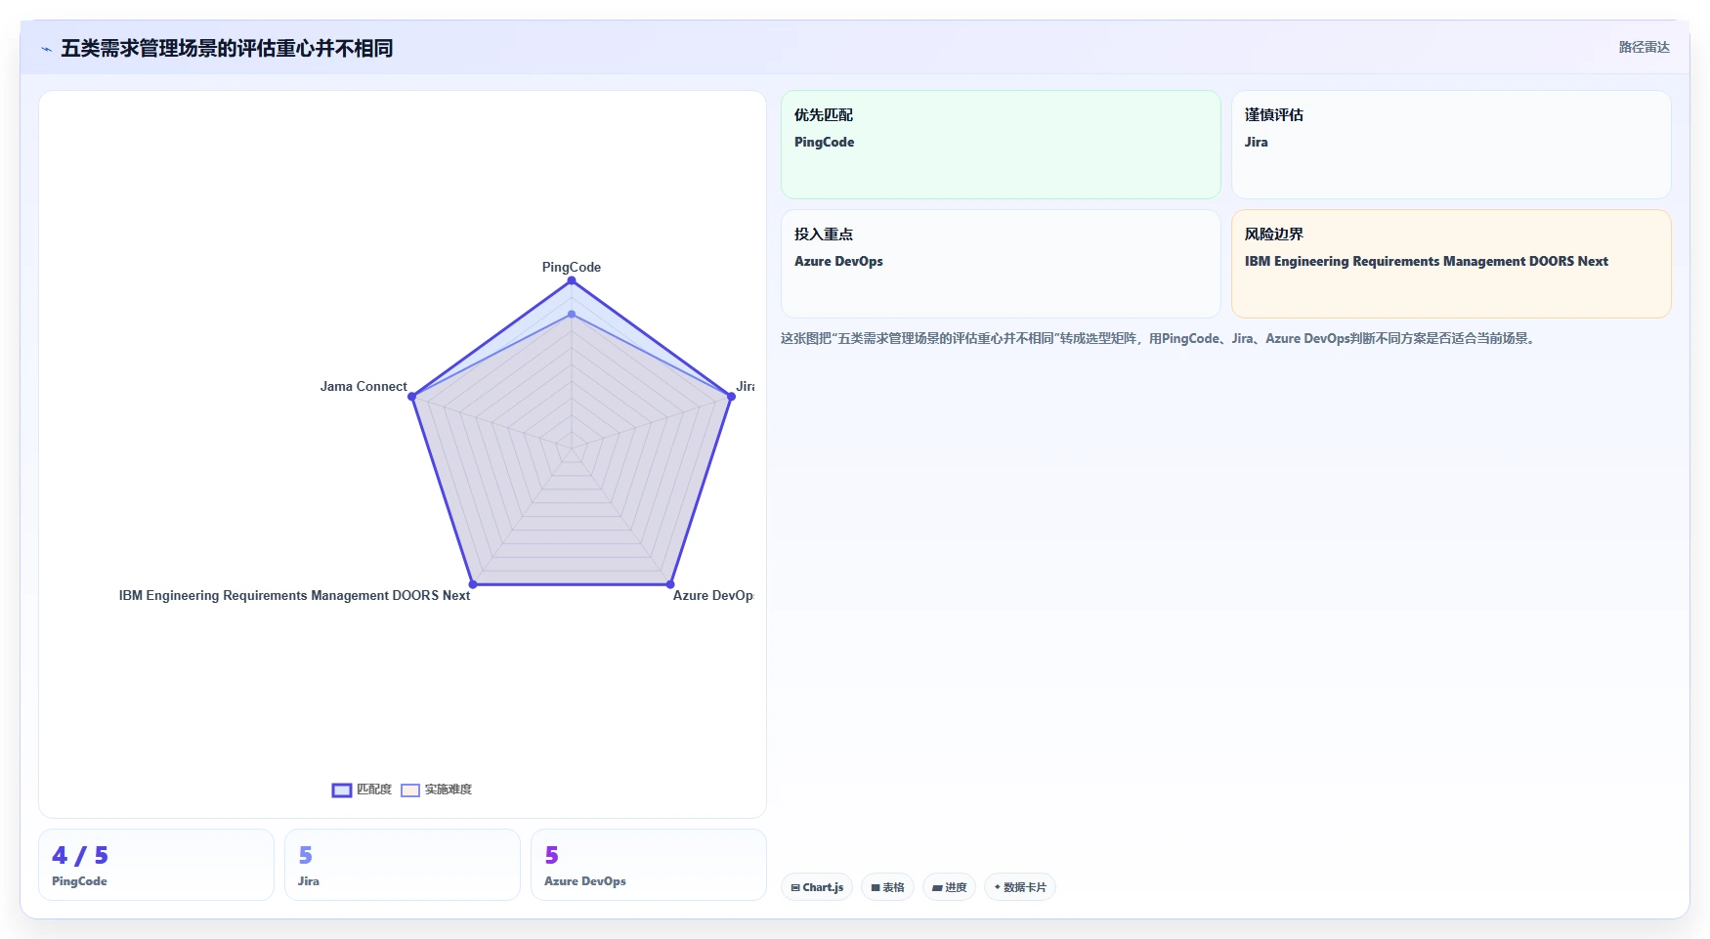Click the Jama Connect vertex data point
This screenshot has height=939, width=1710.
point(411,397)
